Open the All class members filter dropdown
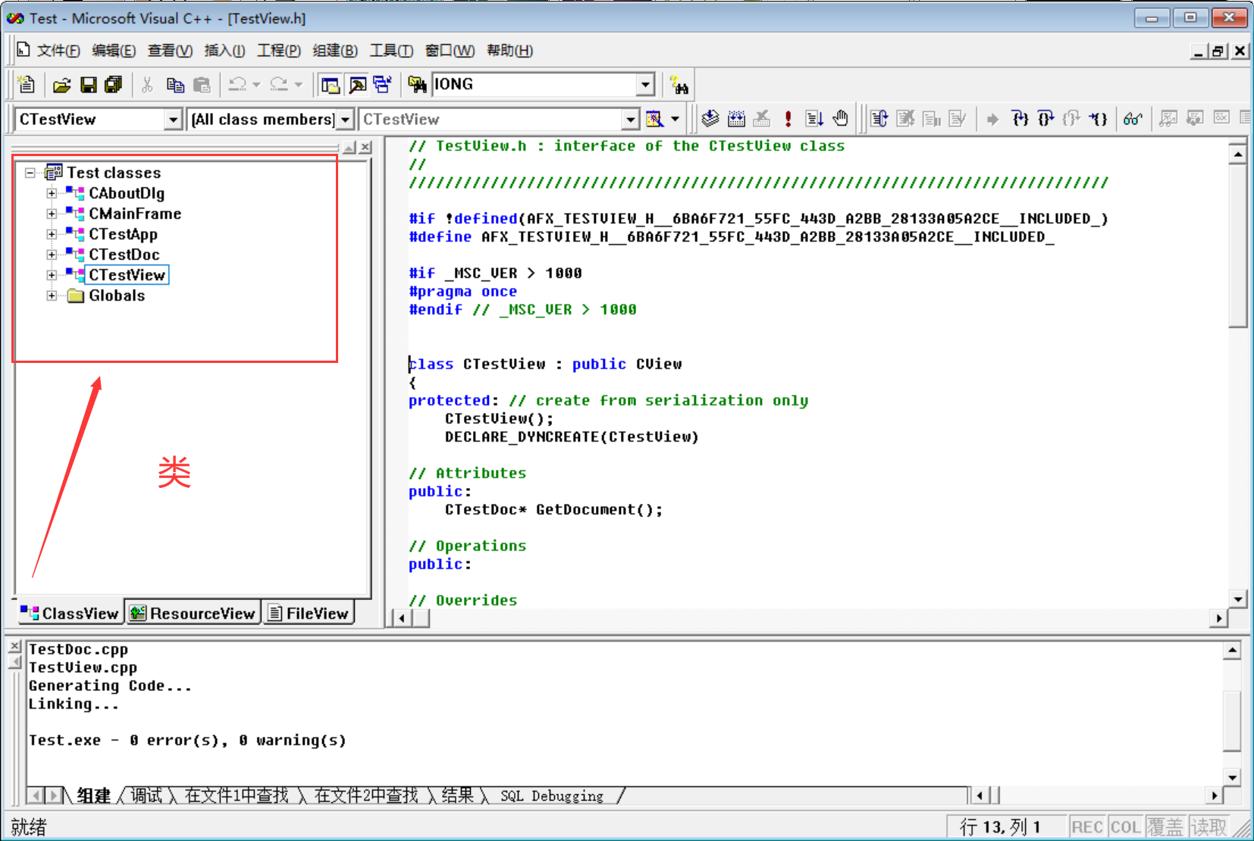1254x841 pixels. coord(346,120)
